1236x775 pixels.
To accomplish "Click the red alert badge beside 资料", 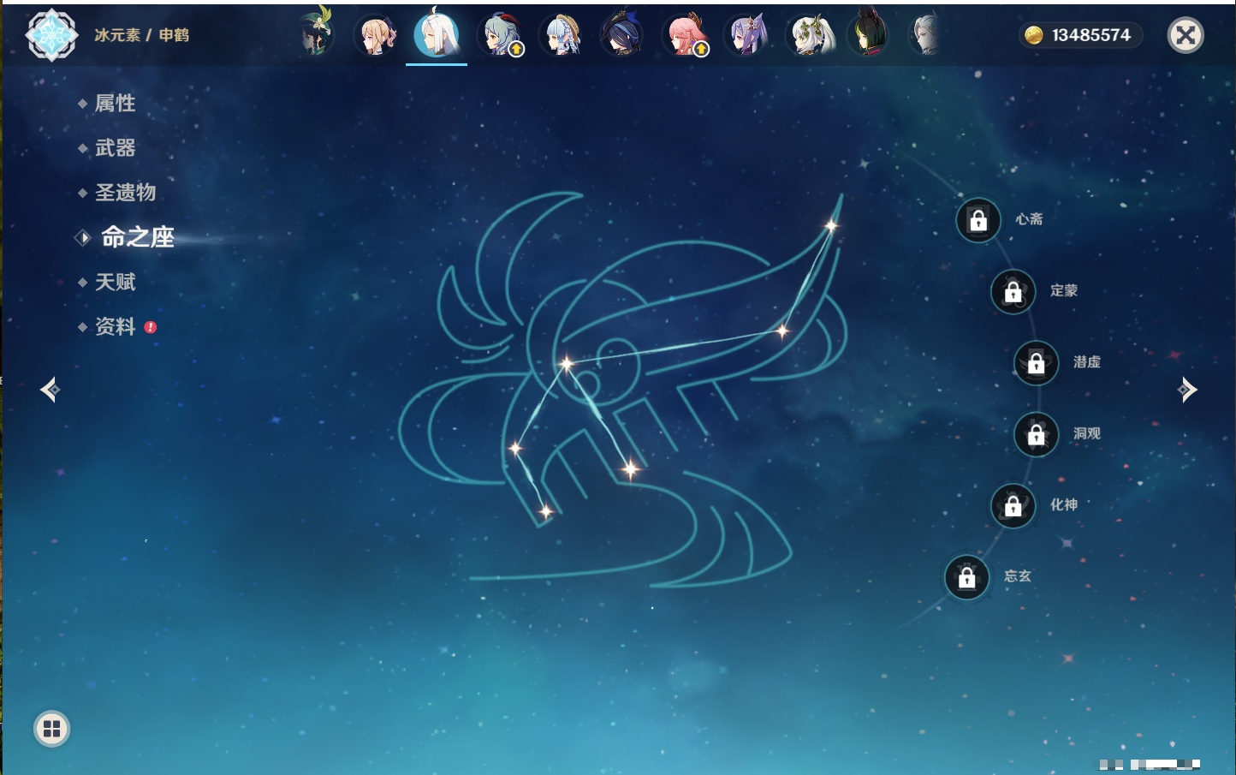I will [x=151, y=327].
